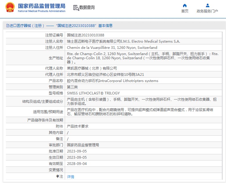Image resolution: width=226 pixels, height=183 pixels.
Task: Open the 首页 navigation item
Action: [x=185, y=11]
